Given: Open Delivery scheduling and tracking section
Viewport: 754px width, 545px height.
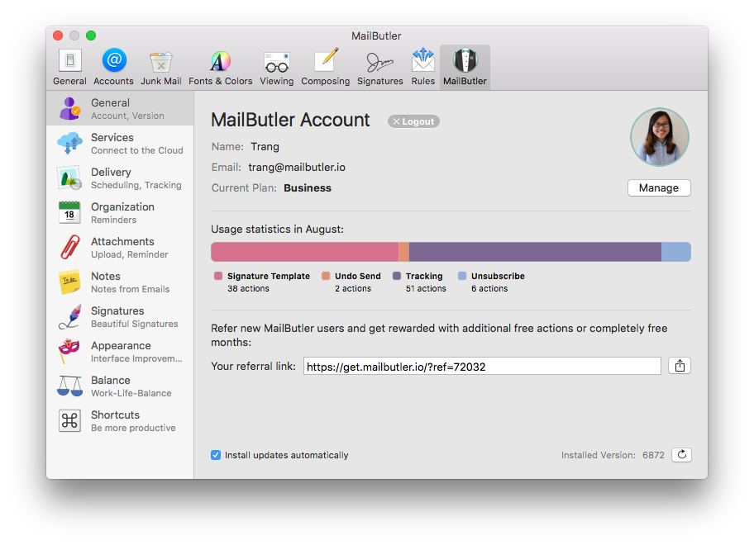Looking at the screenshot, I should [x=120, y=178].
